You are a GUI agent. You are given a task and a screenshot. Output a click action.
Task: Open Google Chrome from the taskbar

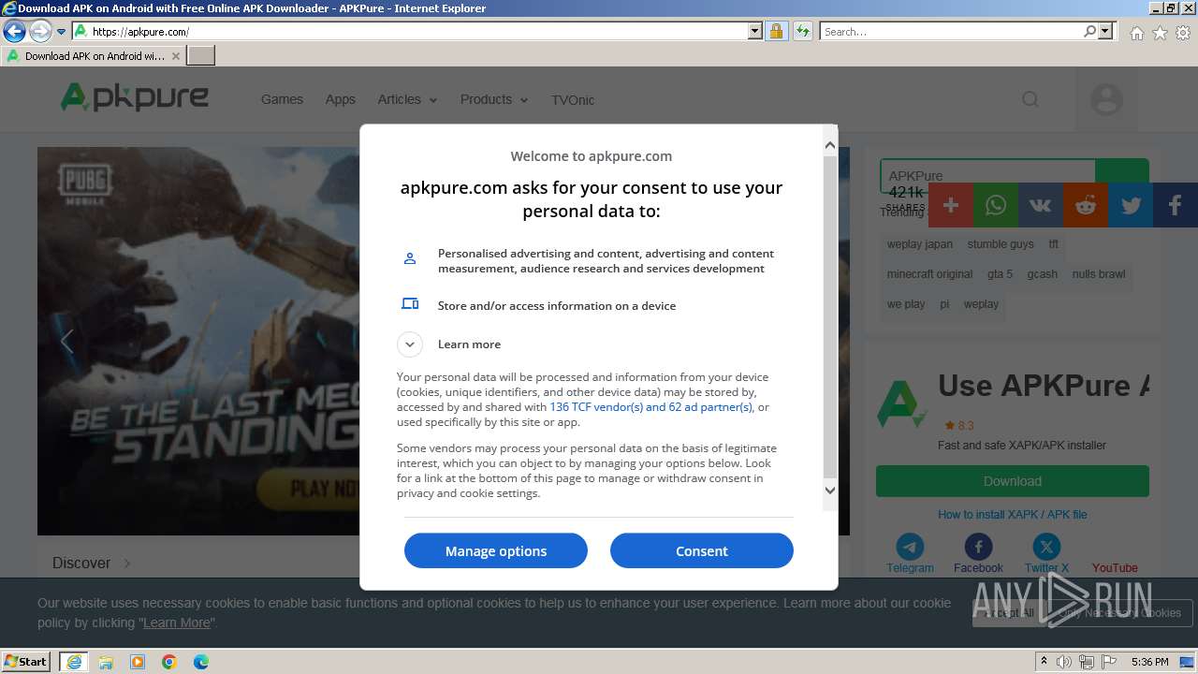pos(169,662)
